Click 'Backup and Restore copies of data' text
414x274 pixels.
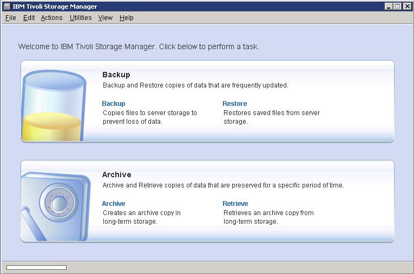pyautogui.click(x=195, y=85)
